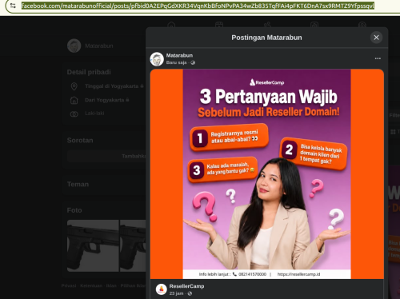Open the three-dot post options menu
Screen dimensions: 400x299
[378, 58]
